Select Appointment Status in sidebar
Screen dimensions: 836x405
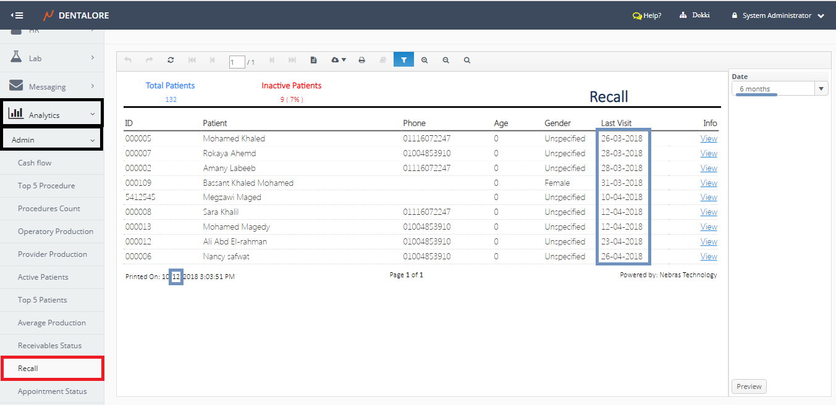52,391
